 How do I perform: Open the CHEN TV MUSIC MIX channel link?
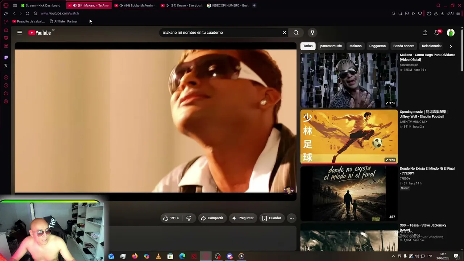pyautogui.click(x=414, y=122)
